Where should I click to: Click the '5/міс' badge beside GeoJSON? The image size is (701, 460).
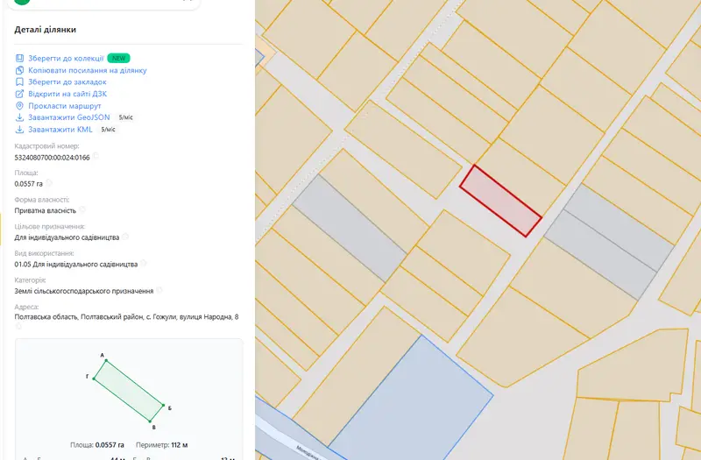[125, 117]
